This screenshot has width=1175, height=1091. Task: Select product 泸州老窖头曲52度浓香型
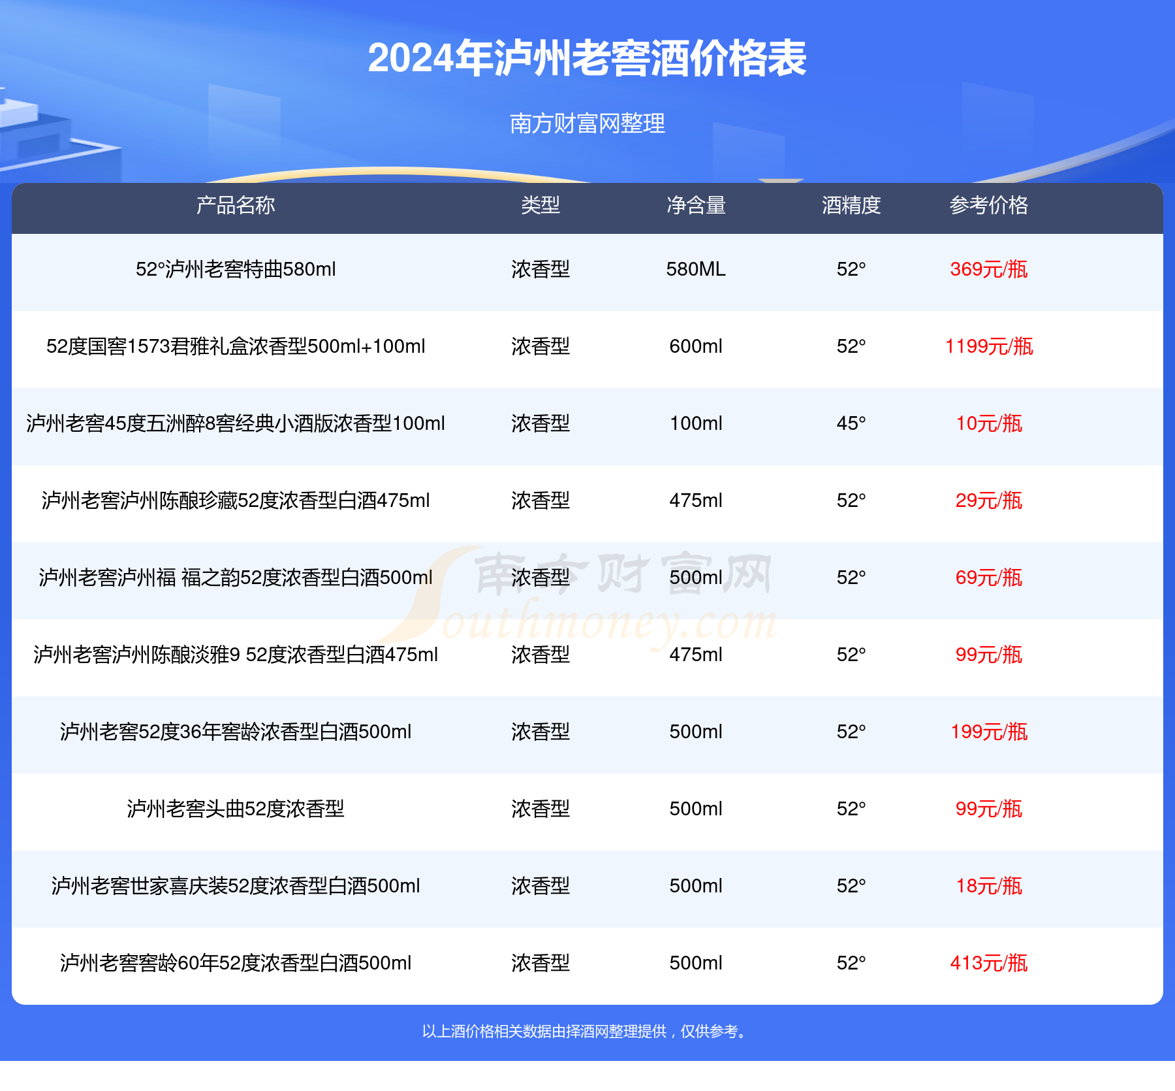(x=236, y=809)
